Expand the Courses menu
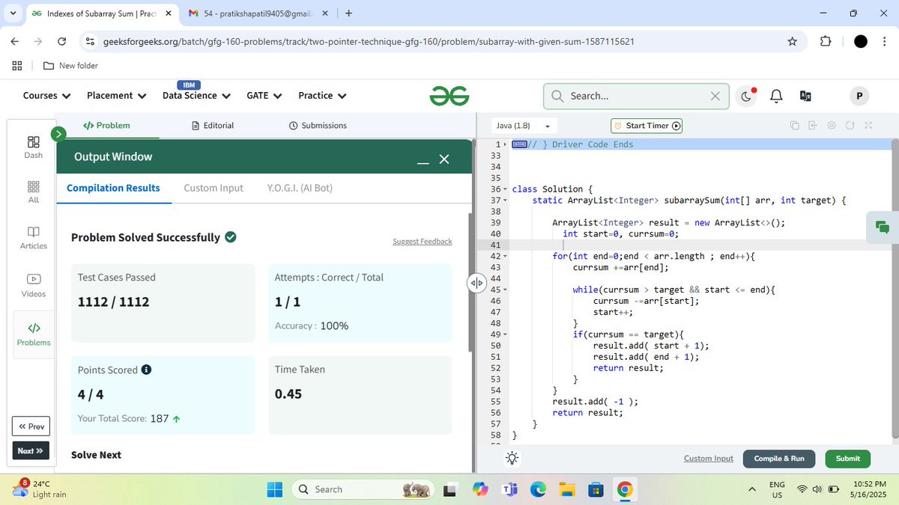Viewport: 899px width, 505px height. 46,96
